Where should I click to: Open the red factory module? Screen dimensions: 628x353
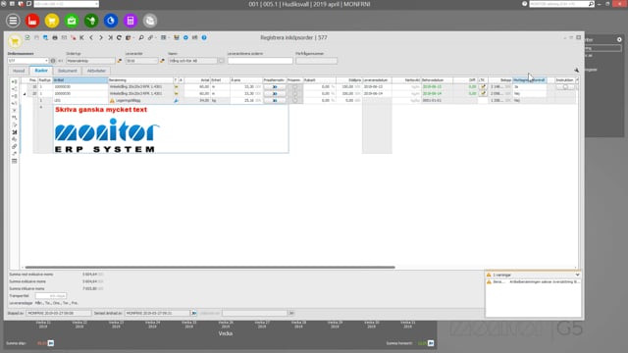pos(32,21)
